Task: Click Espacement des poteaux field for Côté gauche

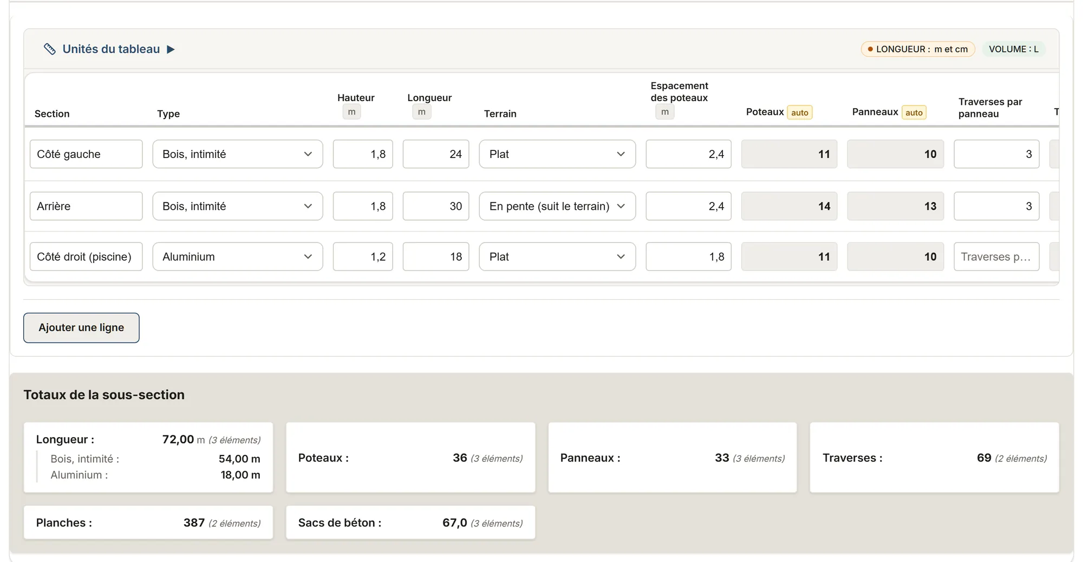Action: pos(688,154)
